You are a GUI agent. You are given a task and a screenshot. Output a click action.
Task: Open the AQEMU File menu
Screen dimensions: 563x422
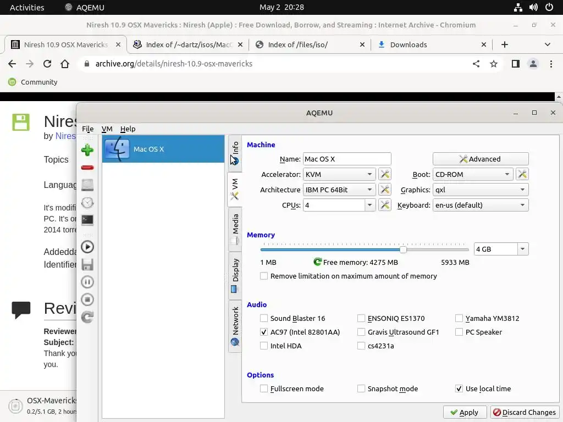click(87, 129)
